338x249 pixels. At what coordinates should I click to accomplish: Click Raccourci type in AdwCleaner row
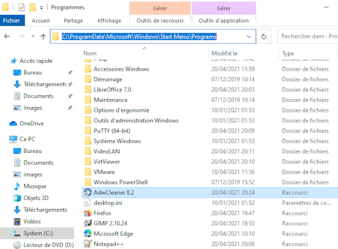(x=295, y=193)
